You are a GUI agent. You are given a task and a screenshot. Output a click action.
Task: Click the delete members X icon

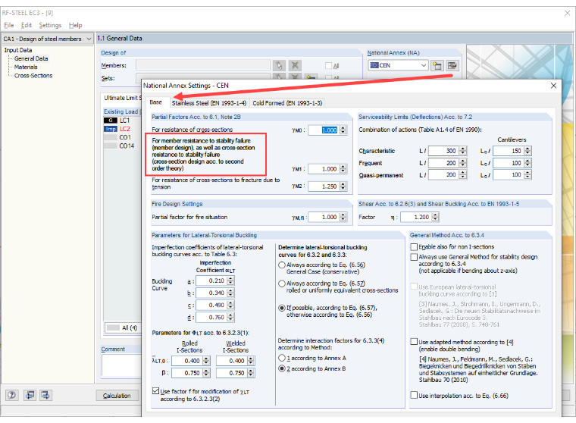295,65
